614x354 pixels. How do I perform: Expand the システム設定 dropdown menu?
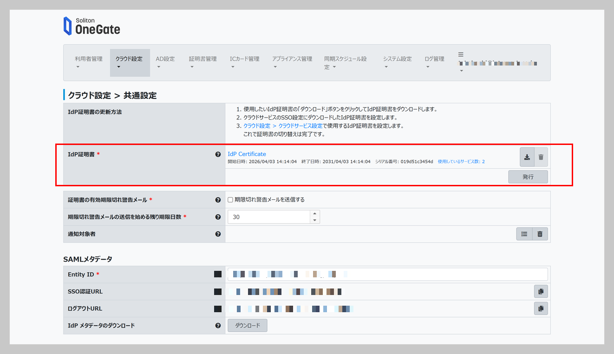pyautogui.click(x=397, y=63)
